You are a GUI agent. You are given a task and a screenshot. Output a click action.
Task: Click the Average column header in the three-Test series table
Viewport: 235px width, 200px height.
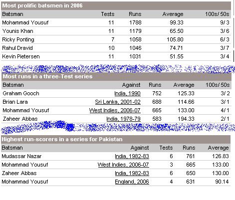click(x=184, y=85)
